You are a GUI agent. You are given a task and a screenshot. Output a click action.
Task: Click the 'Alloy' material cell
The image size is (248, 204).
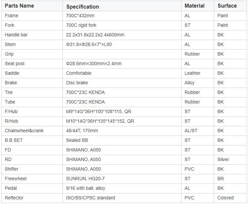click(189, 83)
